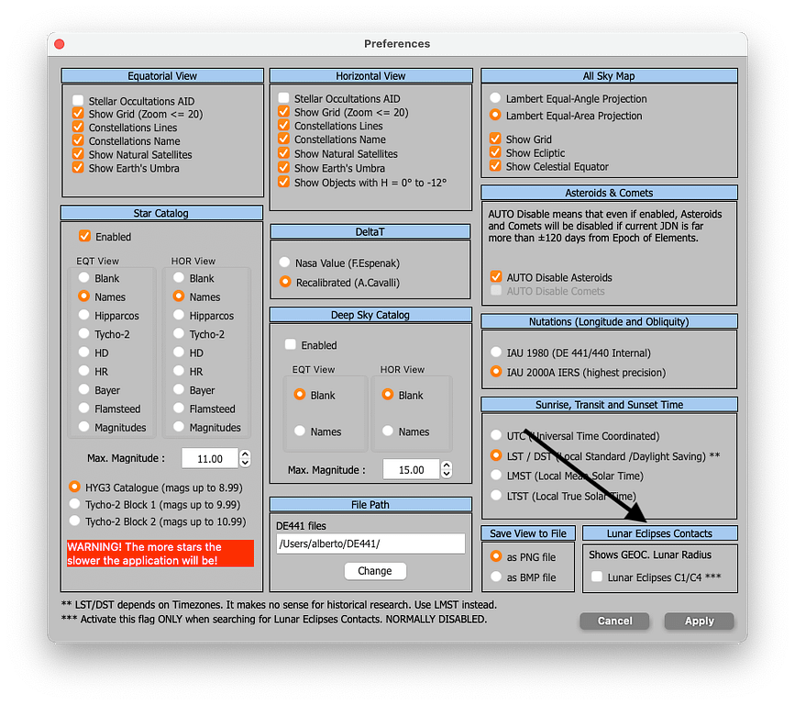Screen dimensions: 795x705
Task: Toggle the Star Catalog Enabled checkbox
Action: [x=85, y=236]
